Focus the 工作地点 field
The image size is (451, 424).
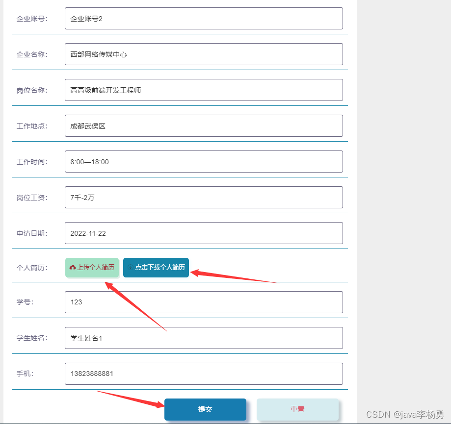204,126
